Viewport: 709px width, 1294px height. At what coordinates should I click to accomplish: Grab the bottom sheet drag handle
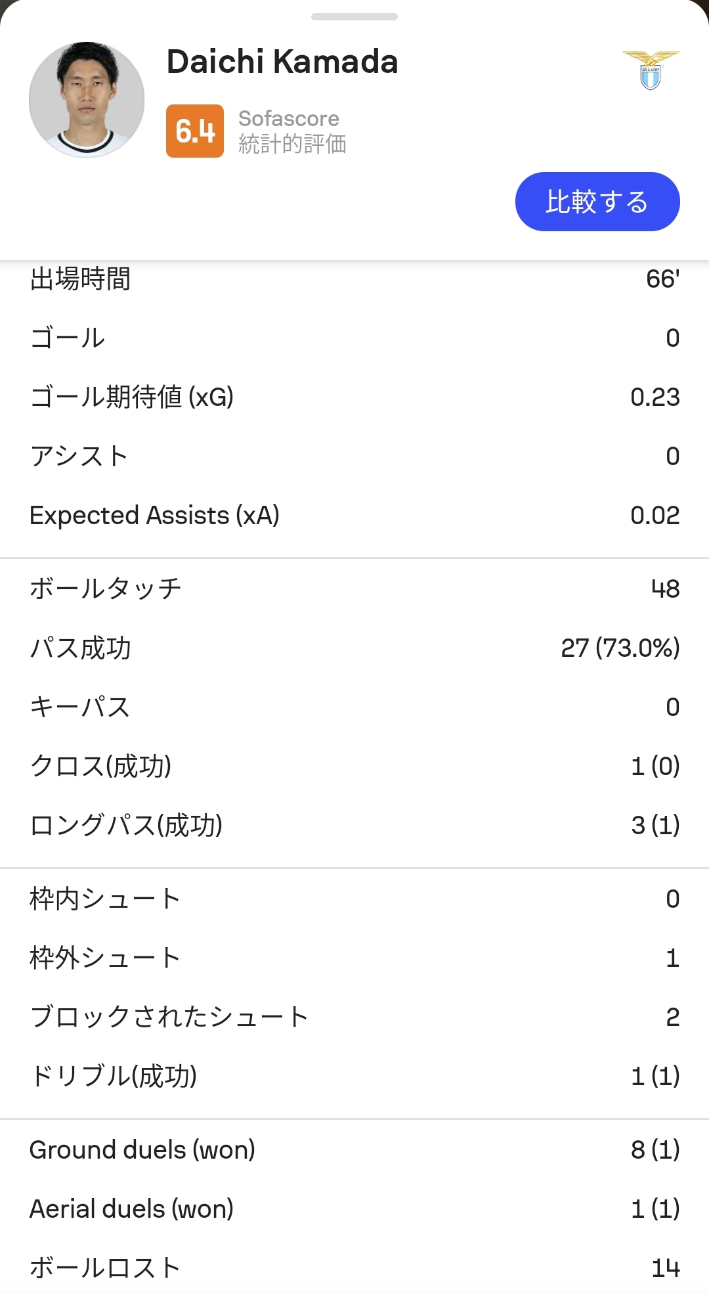[x=354, y=16]
